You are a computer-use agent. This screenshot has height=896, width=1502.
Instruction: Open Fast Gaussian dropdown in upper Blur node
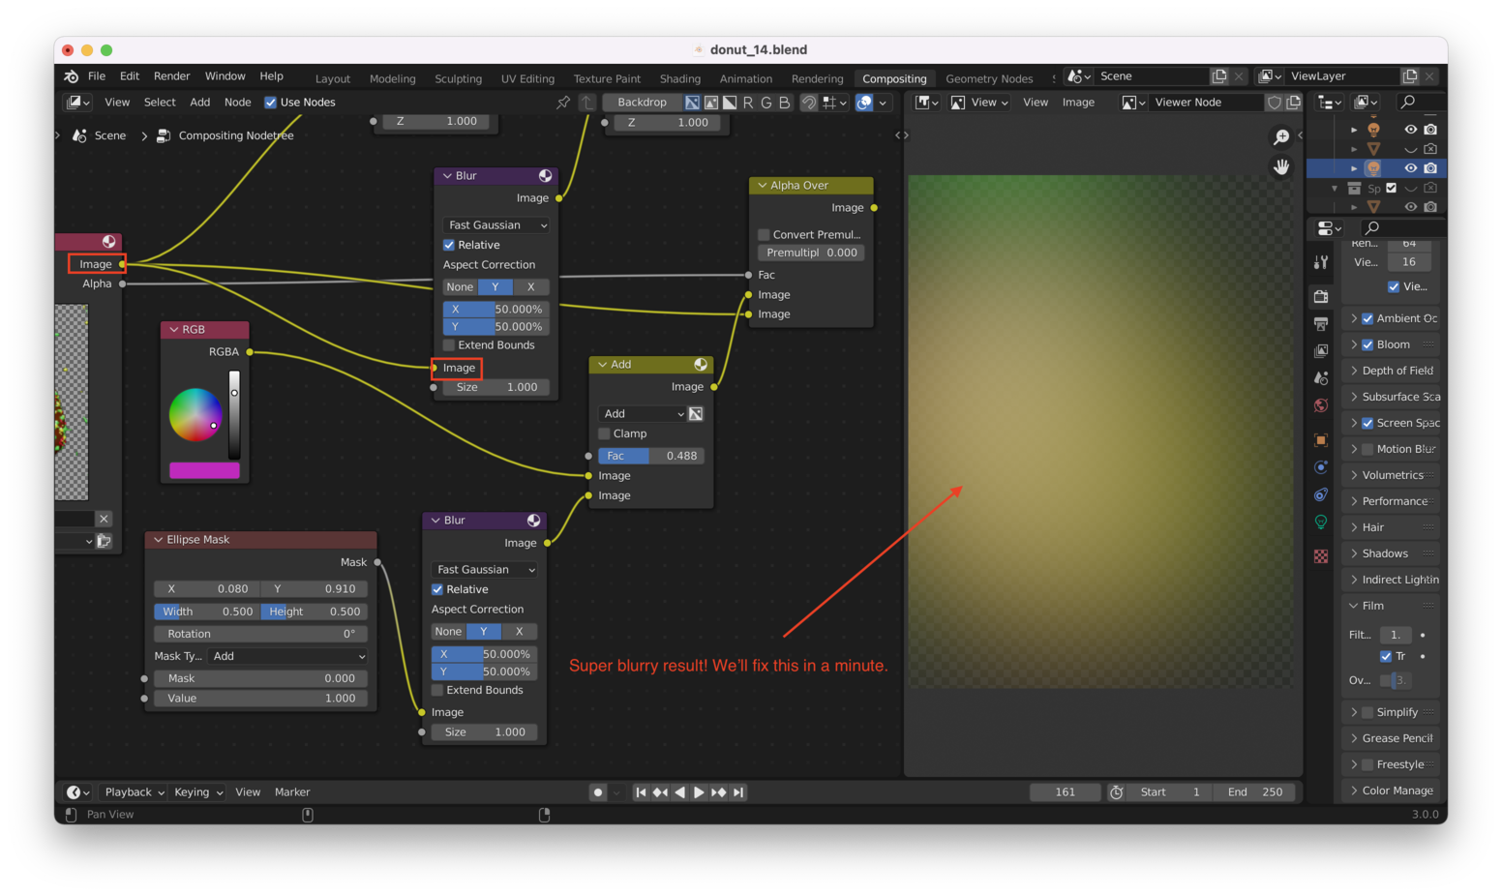[496, 225]
